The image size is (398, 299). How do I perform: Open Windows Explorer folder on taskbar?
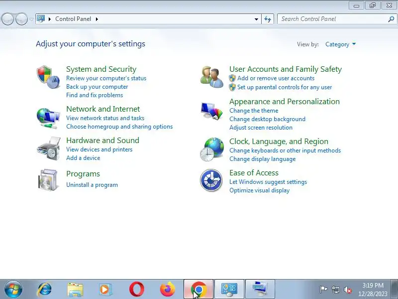(x=75, y=290)
